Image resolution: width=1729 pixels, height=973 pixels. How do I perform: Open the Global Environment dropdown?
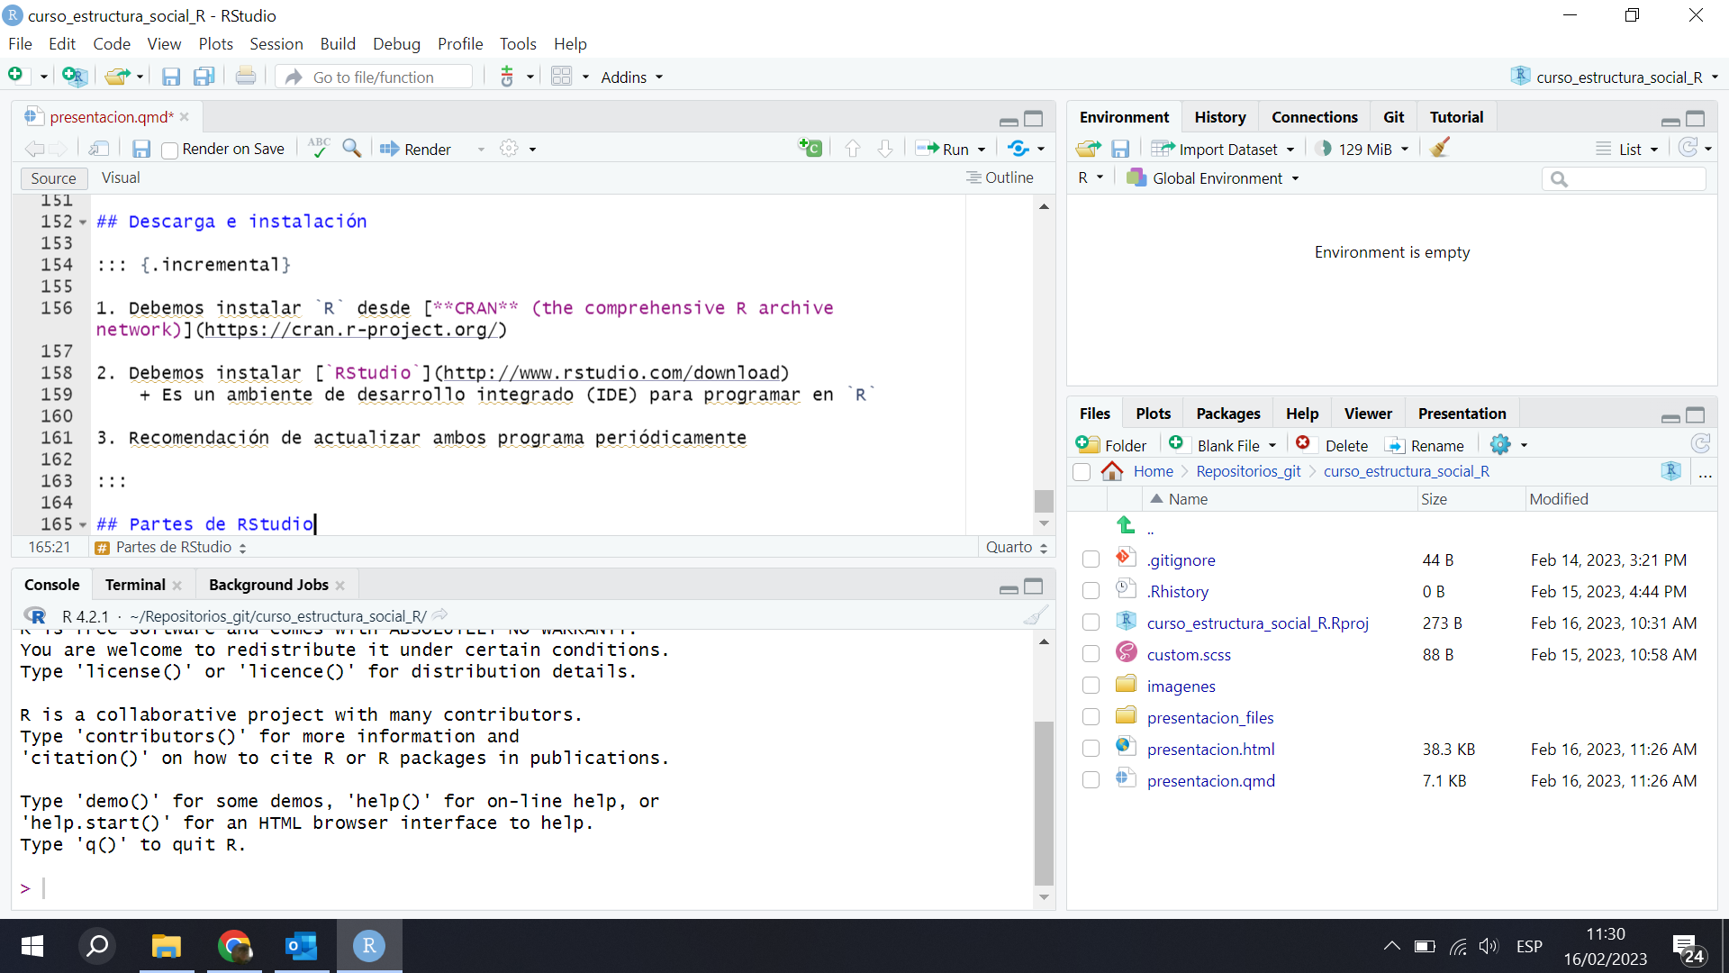coord(1216,178)
